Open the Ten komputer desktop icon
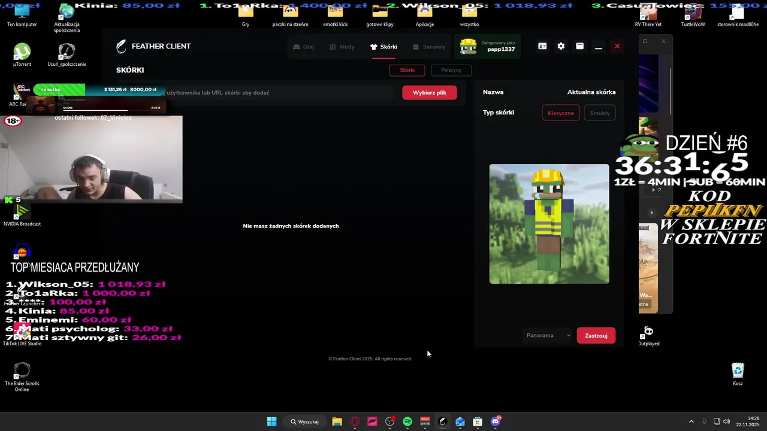The width and height of the screenshot is (767, 431). tap(22, 16)
